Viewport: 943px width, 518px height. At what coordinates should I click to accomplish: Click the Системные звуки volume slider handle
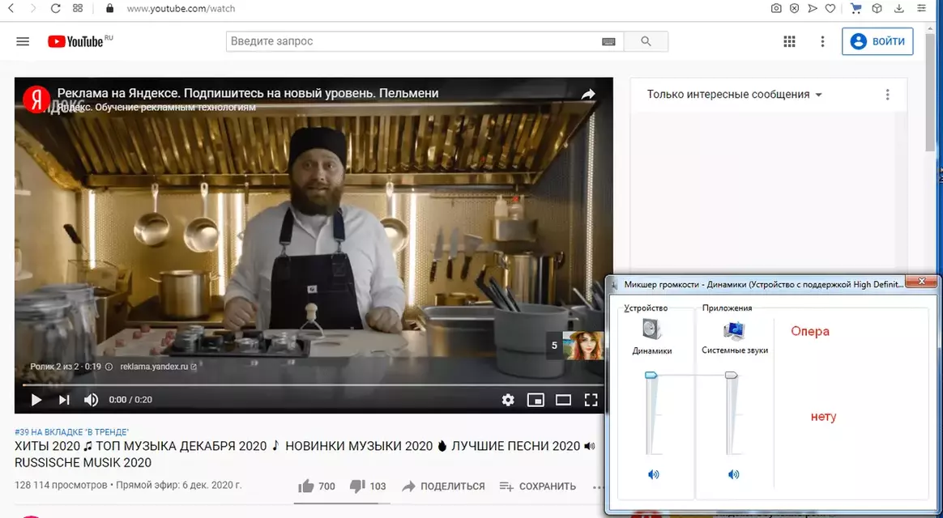pyautogui.click(x=732, y=375)
